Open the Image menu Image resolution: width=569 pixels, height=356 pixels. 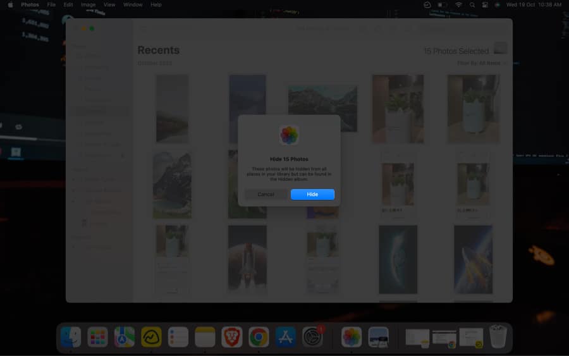tap(88, 4)
